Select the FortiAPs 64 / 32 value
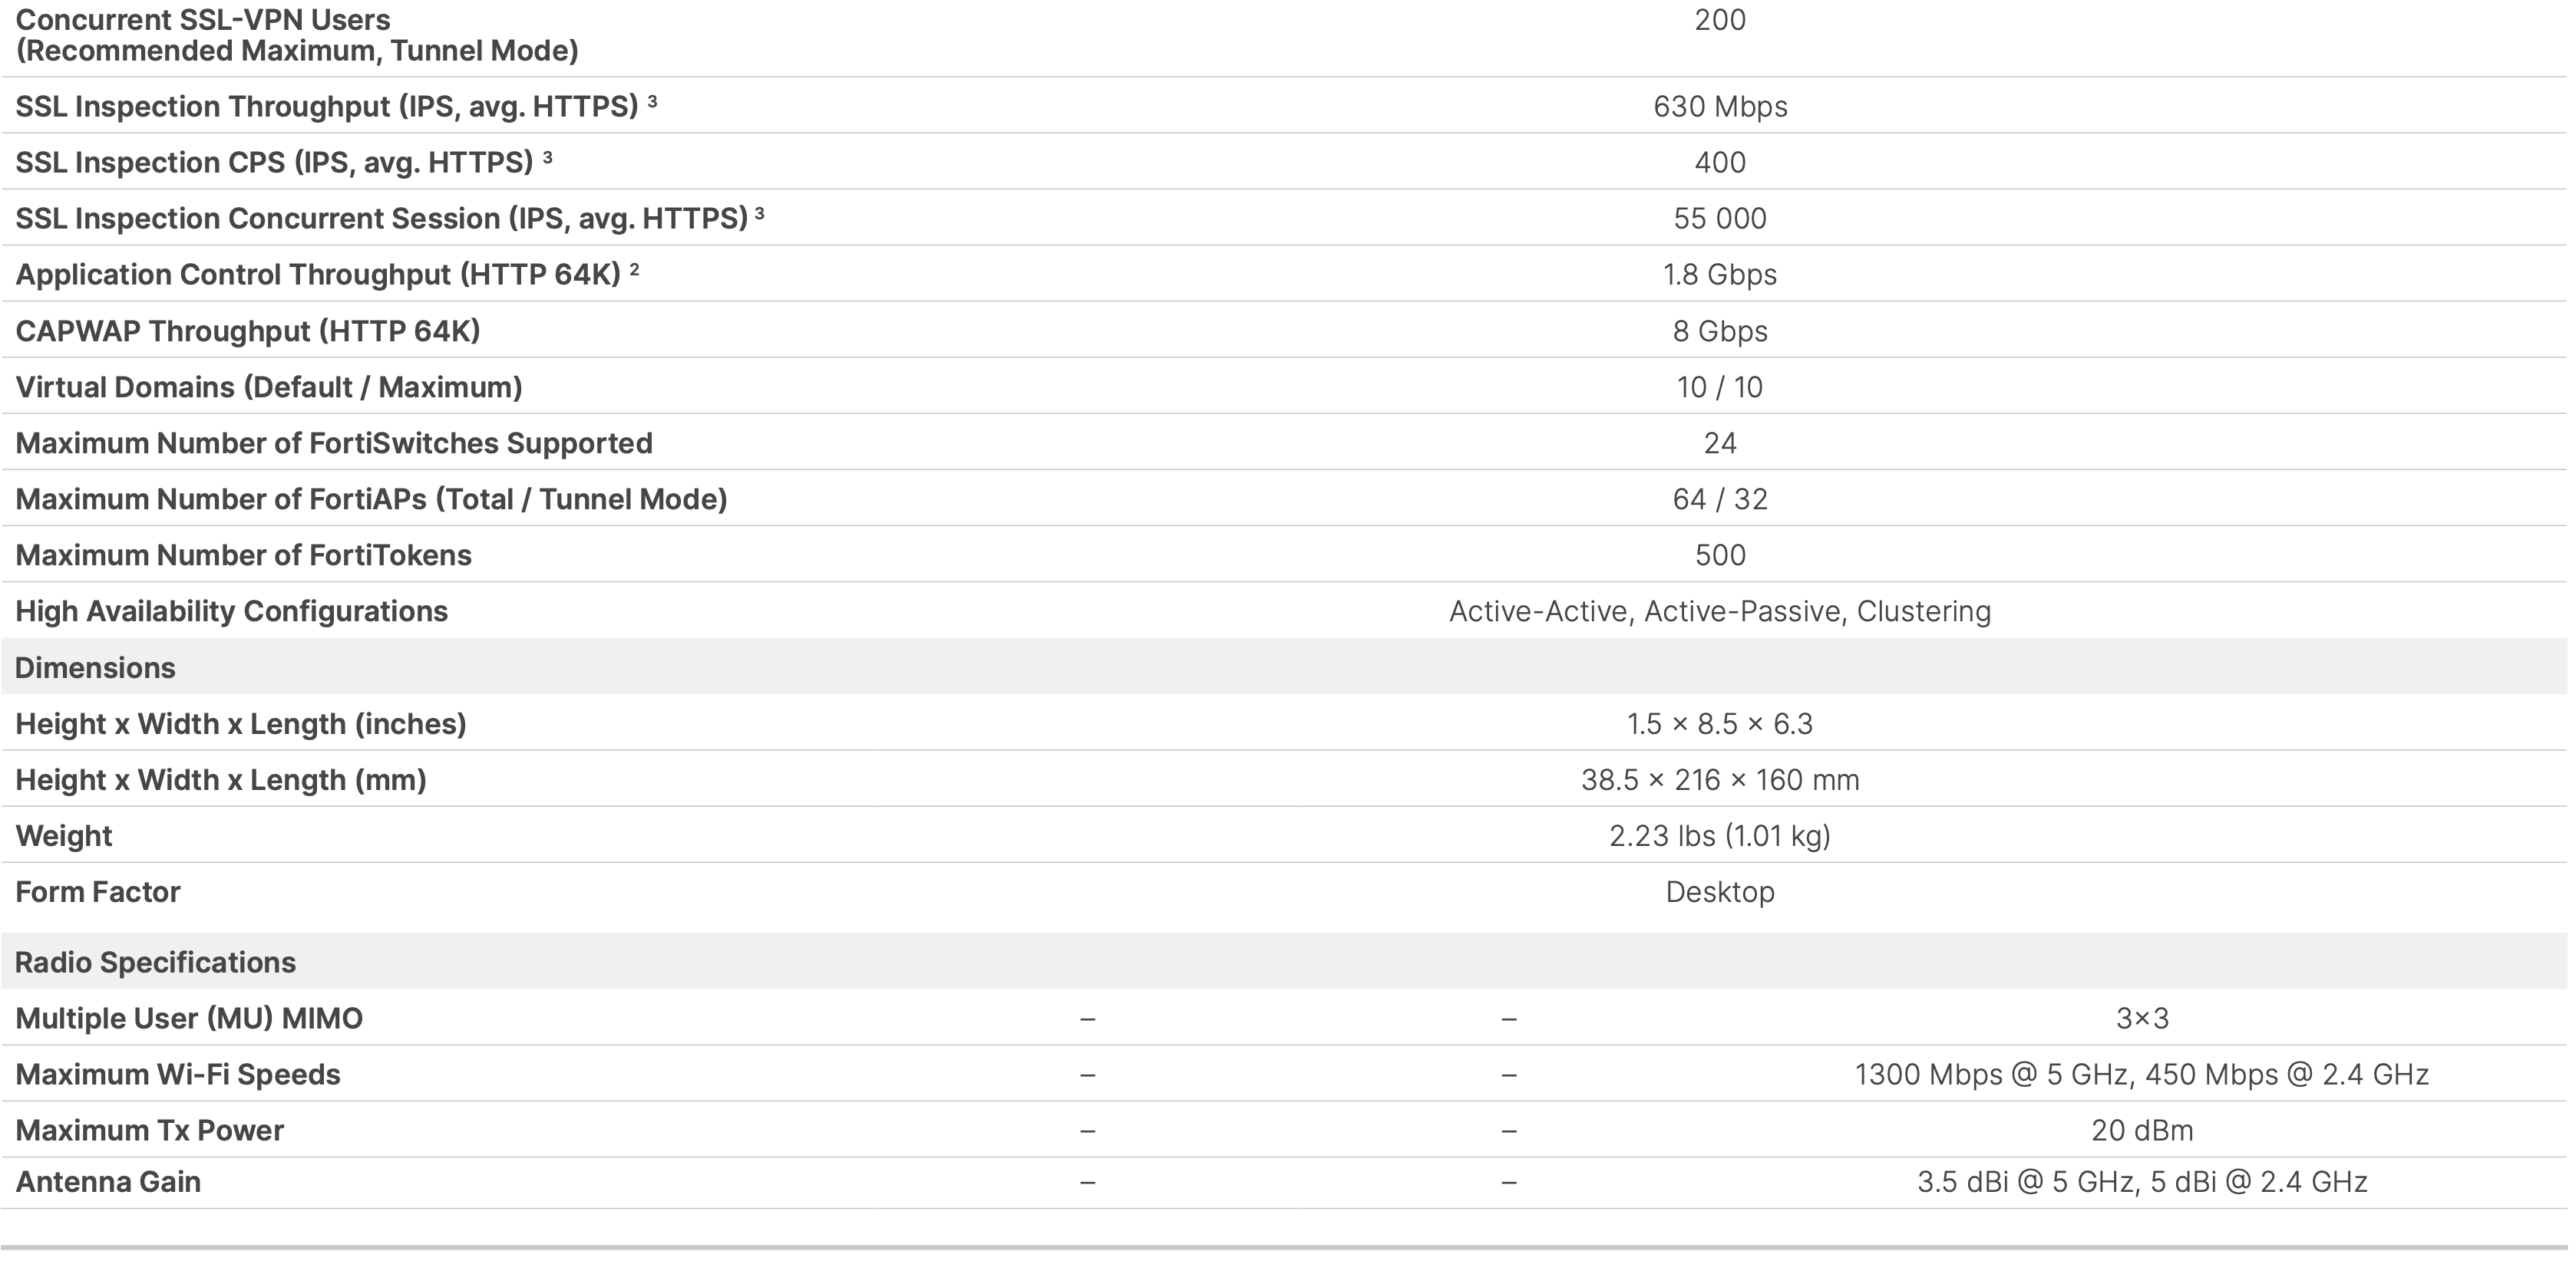This screenshot has width=2576, height=1264. 1719,499
